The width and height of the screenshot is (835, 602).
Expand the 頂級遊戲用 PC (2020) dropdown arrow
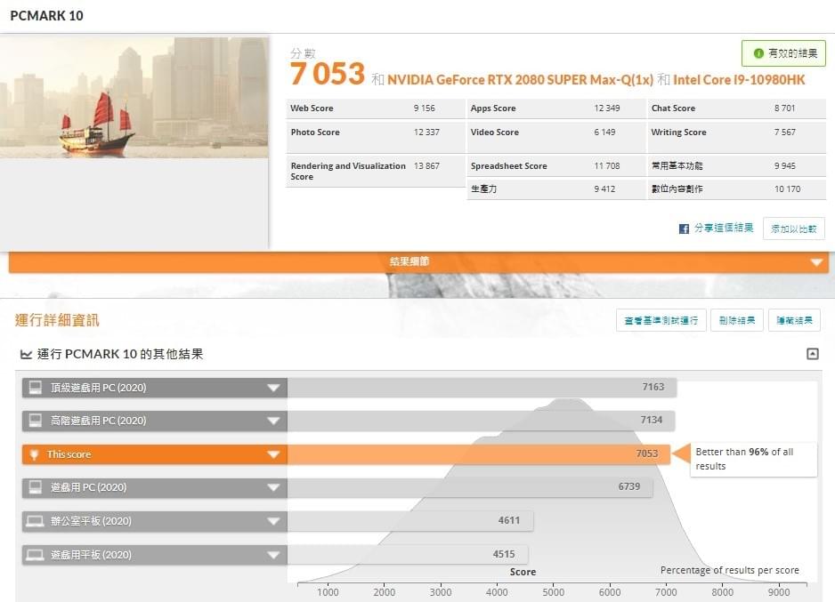273,388
